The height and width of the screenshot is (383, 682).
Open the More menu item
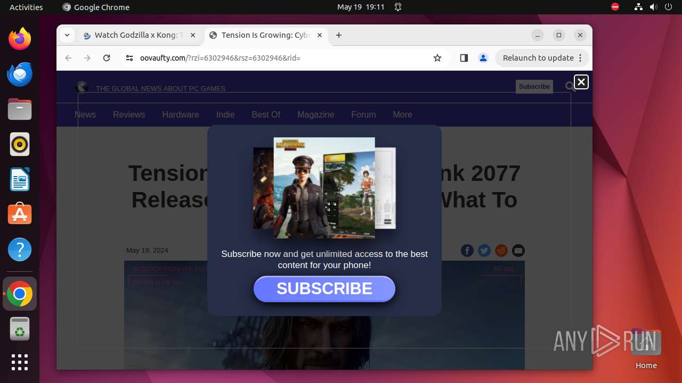402,114
